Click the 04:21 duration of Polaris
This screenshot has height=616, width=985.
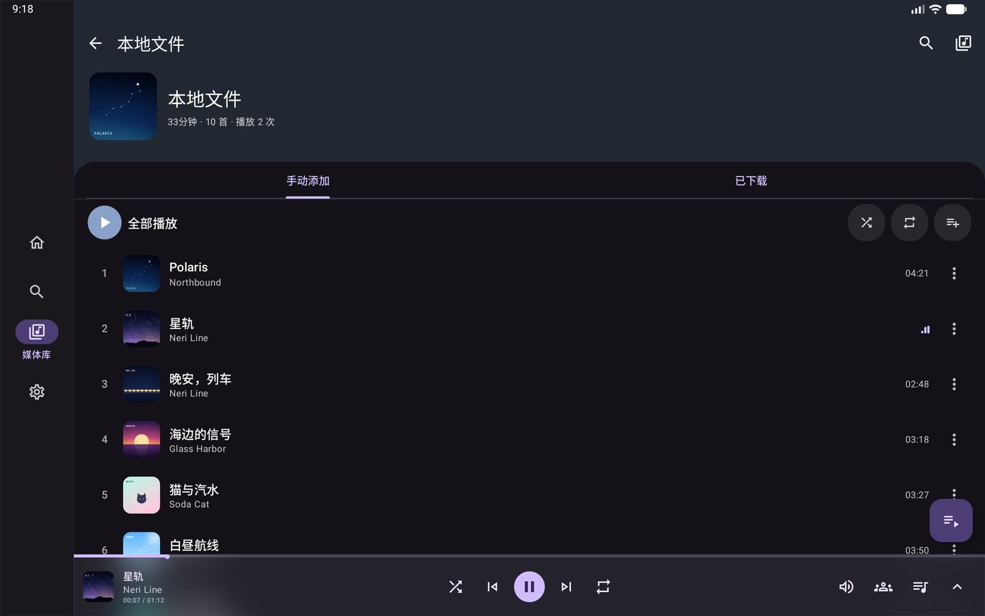click(x=917, y=273)
